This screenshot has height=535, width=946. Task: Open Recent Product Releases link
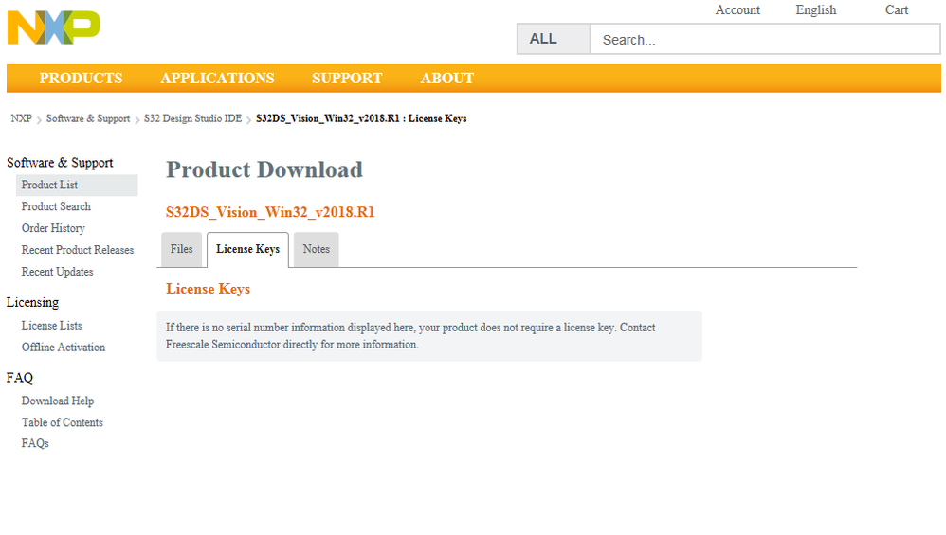click(x=77, y=250)
